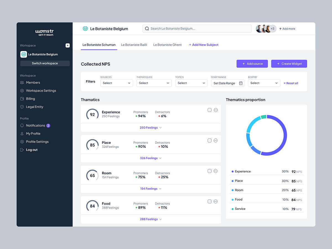Click the Log out door icon

(22, 150)
